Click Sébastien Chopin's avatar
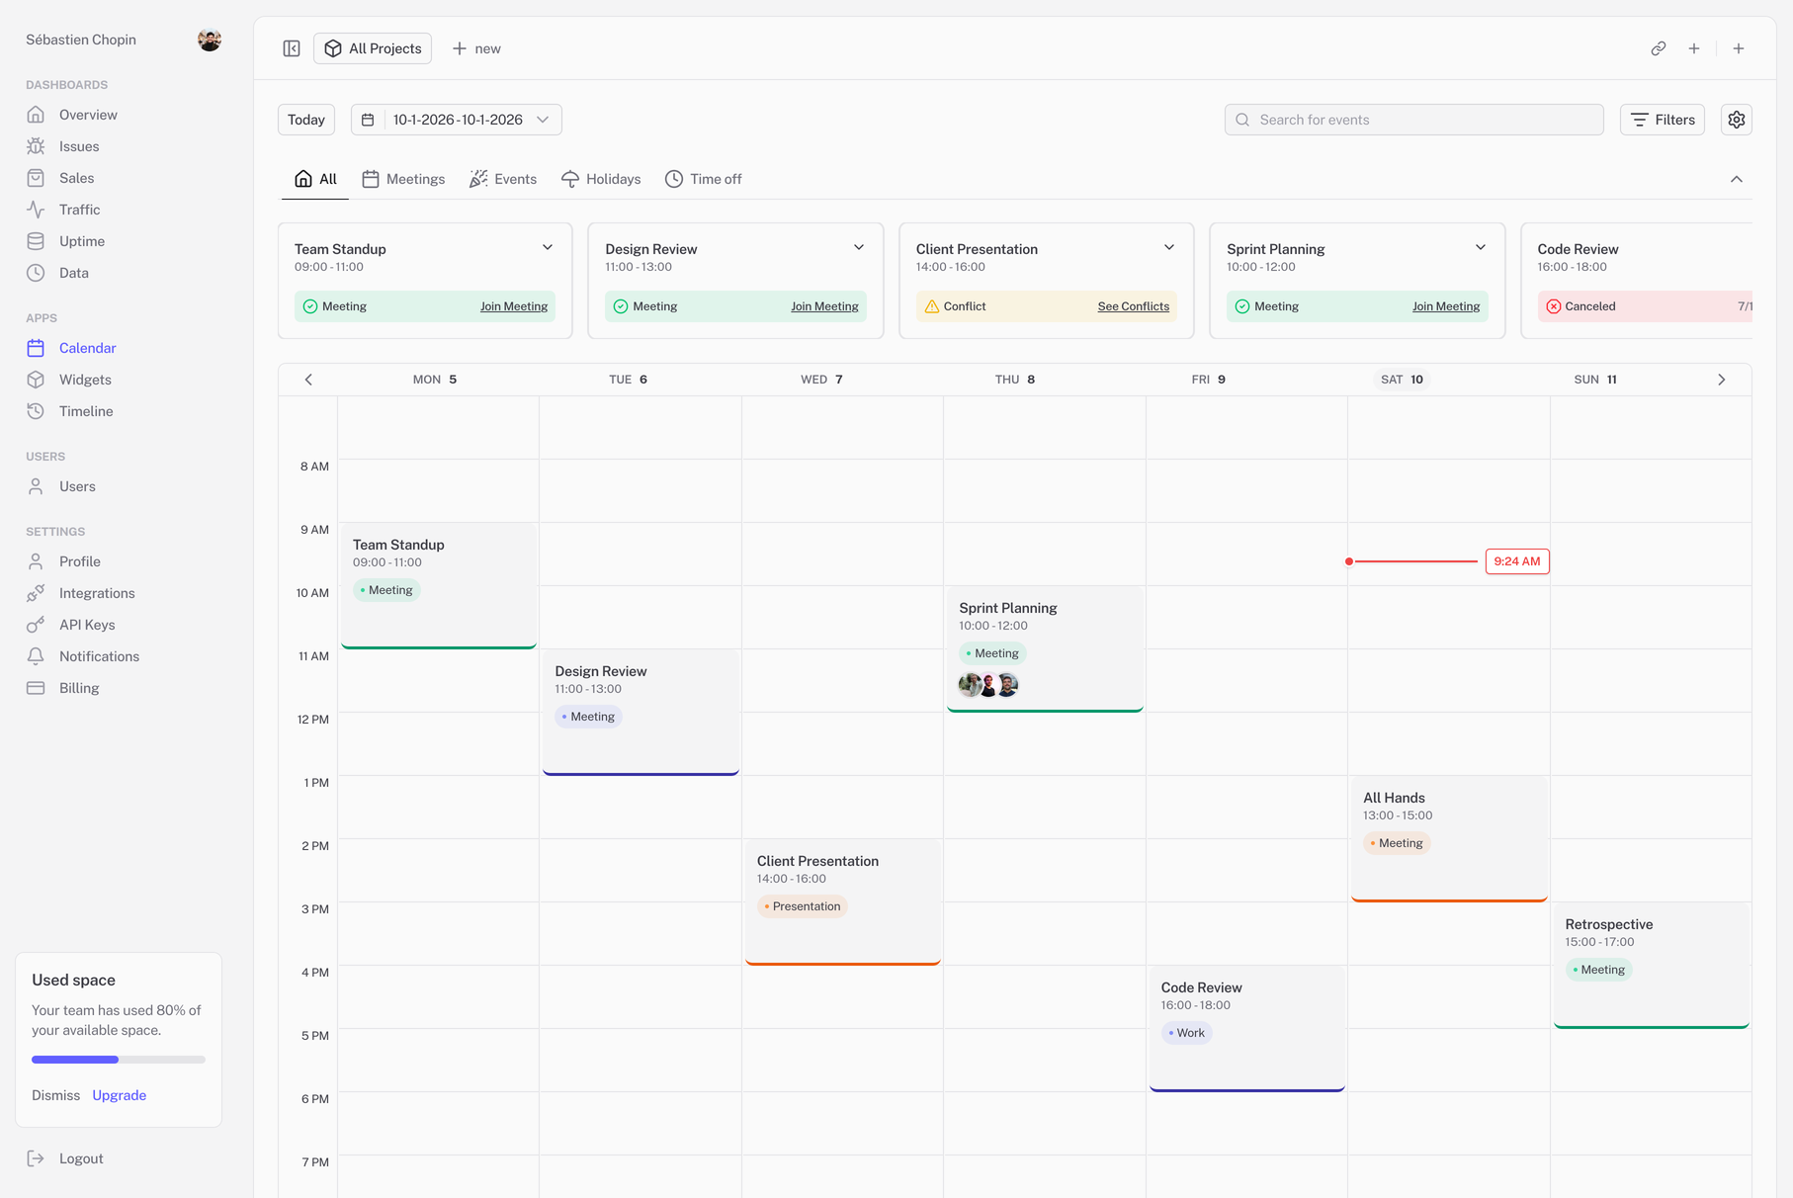The image size is (1793, 1198). click(209, 40)
